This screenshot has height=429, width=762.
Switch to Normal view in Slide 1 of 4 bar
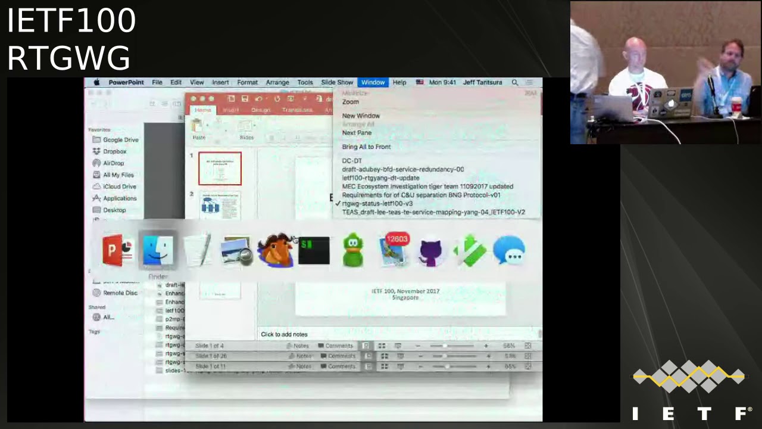click(366, 346)
